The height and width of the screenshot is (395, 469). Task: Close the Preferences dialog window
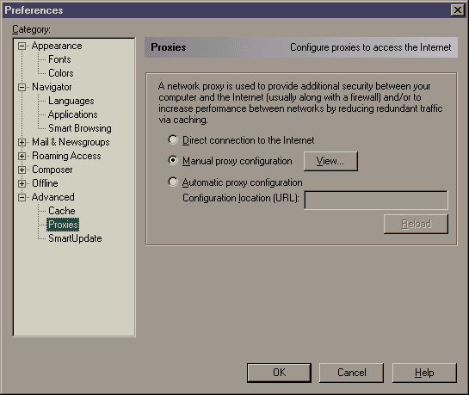click(457, 10)
